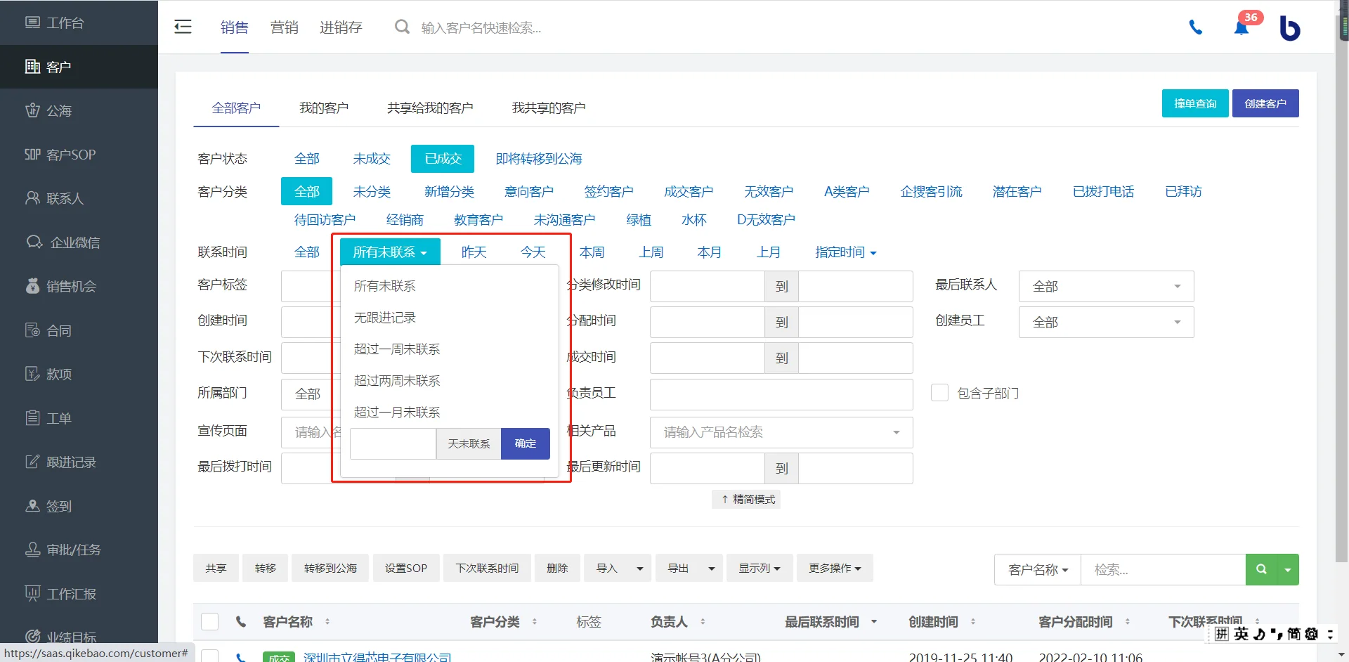Open the 客户名称 search field selector
The width and height of the screenshot is (1349, 662).
click(x=1038, y=569)
